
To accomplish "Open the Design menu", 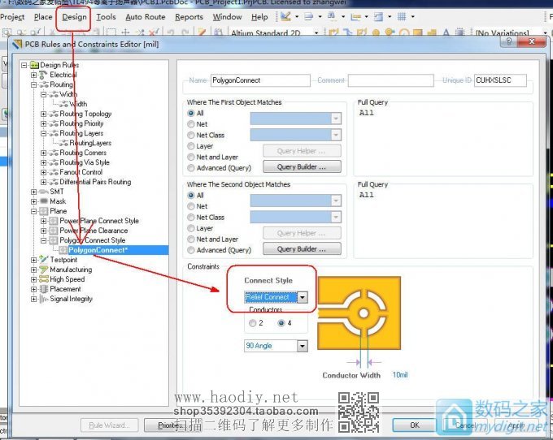I will point(74,16).
